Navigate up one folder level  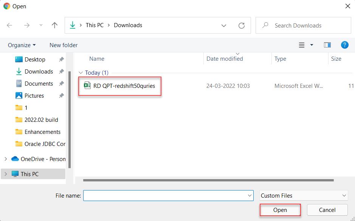pyautogui.click(x=54, y=25)
